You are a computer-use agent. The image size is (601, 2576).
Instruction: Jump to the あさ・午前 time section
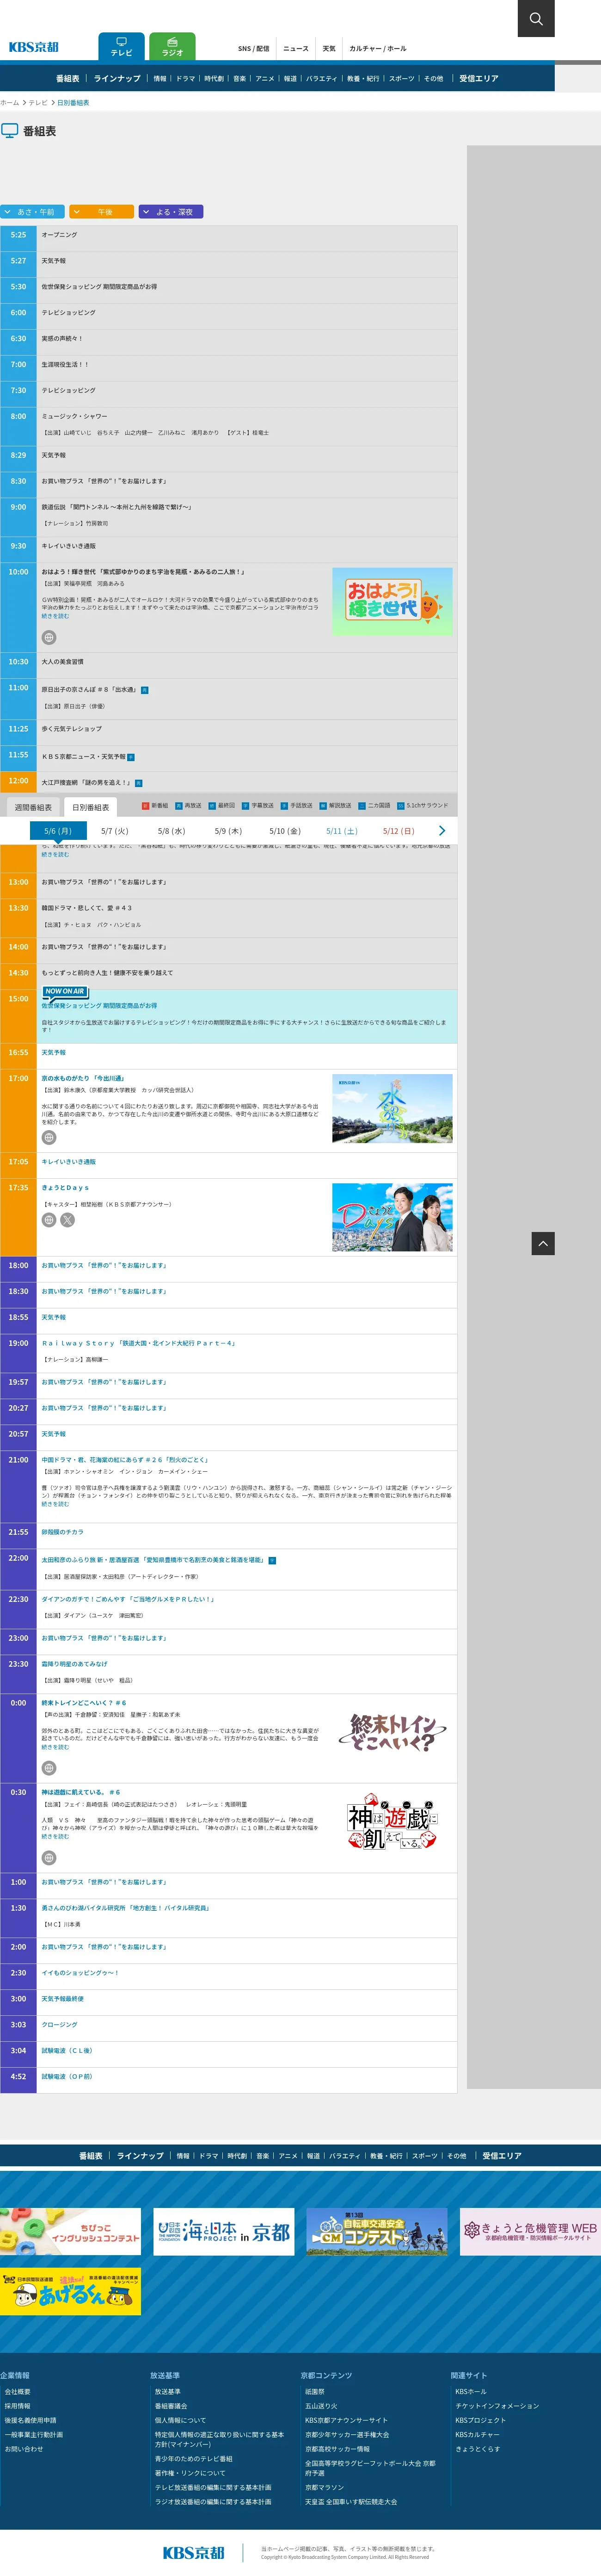(x=33, y=212)
